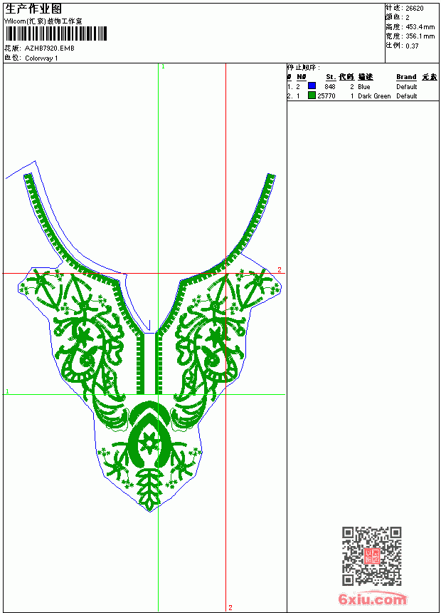Viewport: 441px width, 613px height.
Task: Click the QR code image
Action: [372, 556]
